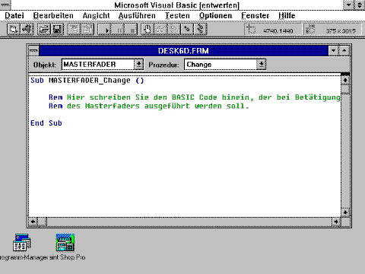The height and width of the screenshot is (274, 365).
Task: Click the form size indicator icon
Action: [310, 29]
